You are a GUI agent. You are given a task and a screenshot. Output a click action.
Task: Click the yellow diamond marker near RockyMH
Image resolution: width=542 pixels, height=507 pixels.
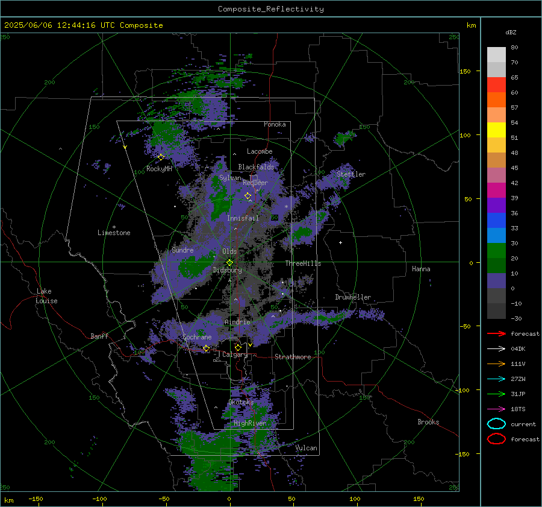[x=161, y=157]
